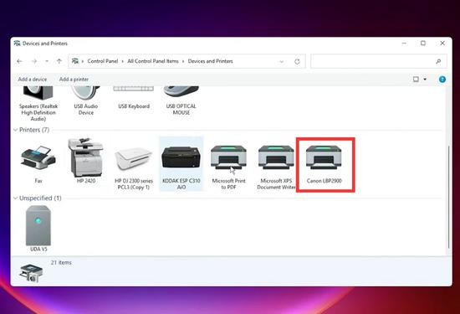Collapse the Printers (7) group
The height and width of the screenshot is (314, 460).
(15, 130)
